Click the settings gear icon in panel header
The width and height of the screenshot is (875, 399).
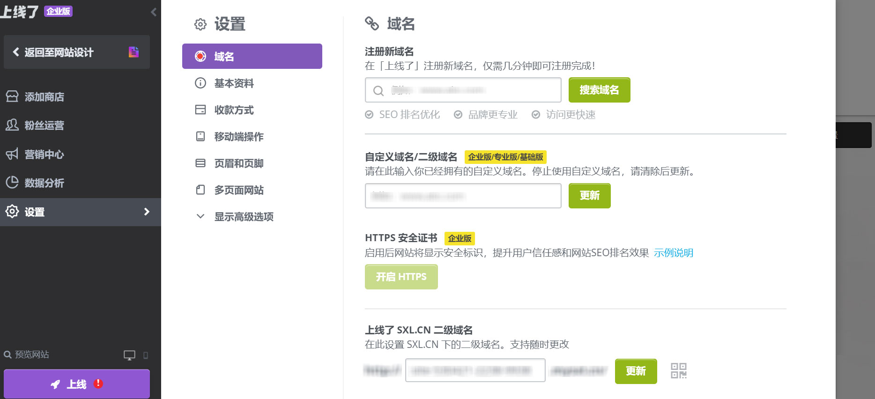coord(200,24)
